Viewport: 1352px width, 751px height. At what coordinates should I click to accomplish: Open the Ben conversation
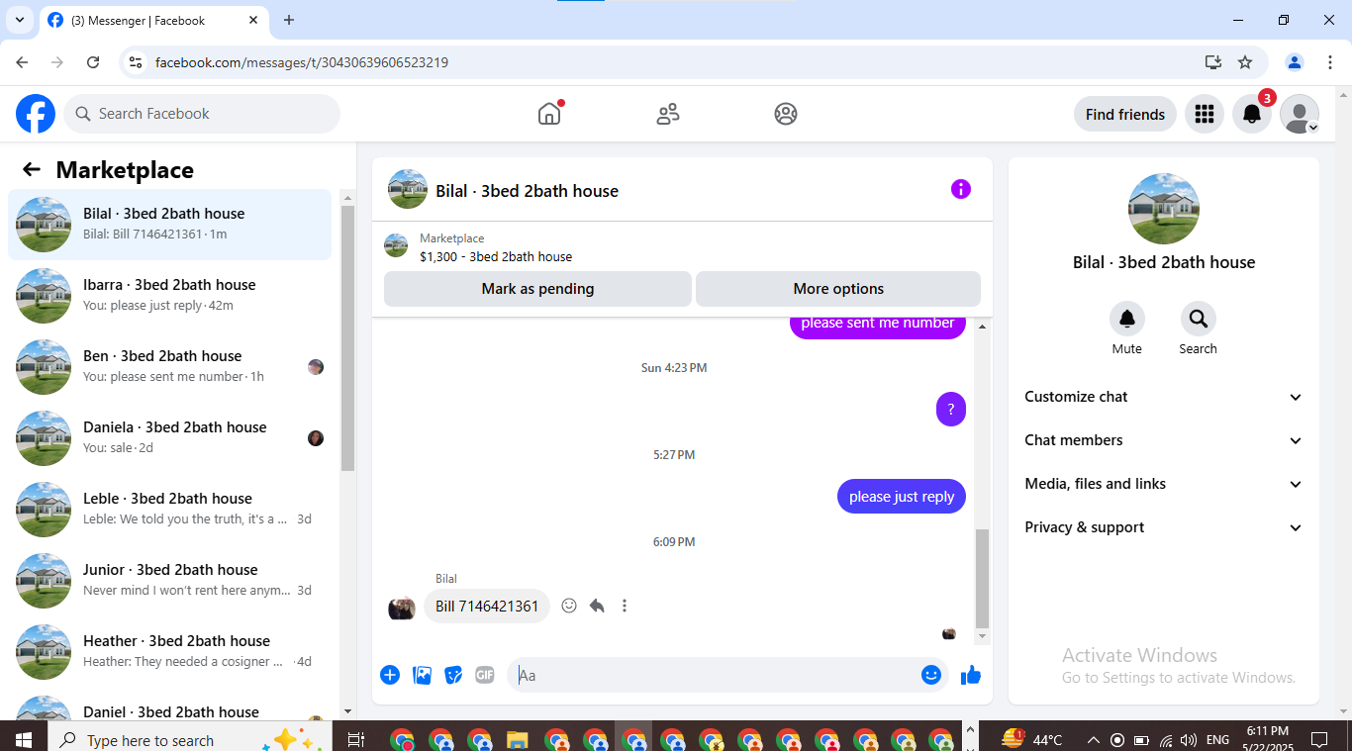(x=169, y=367)
